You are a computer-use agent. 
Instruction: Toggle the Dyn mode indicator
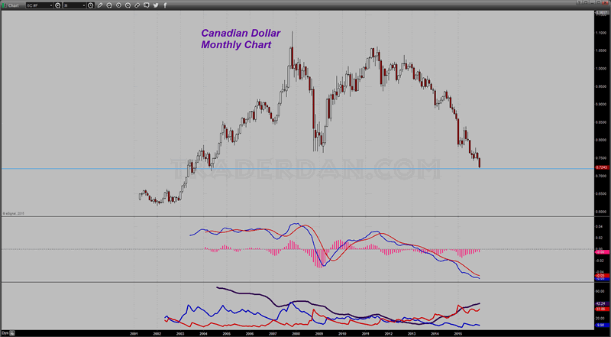click(6, 333)
